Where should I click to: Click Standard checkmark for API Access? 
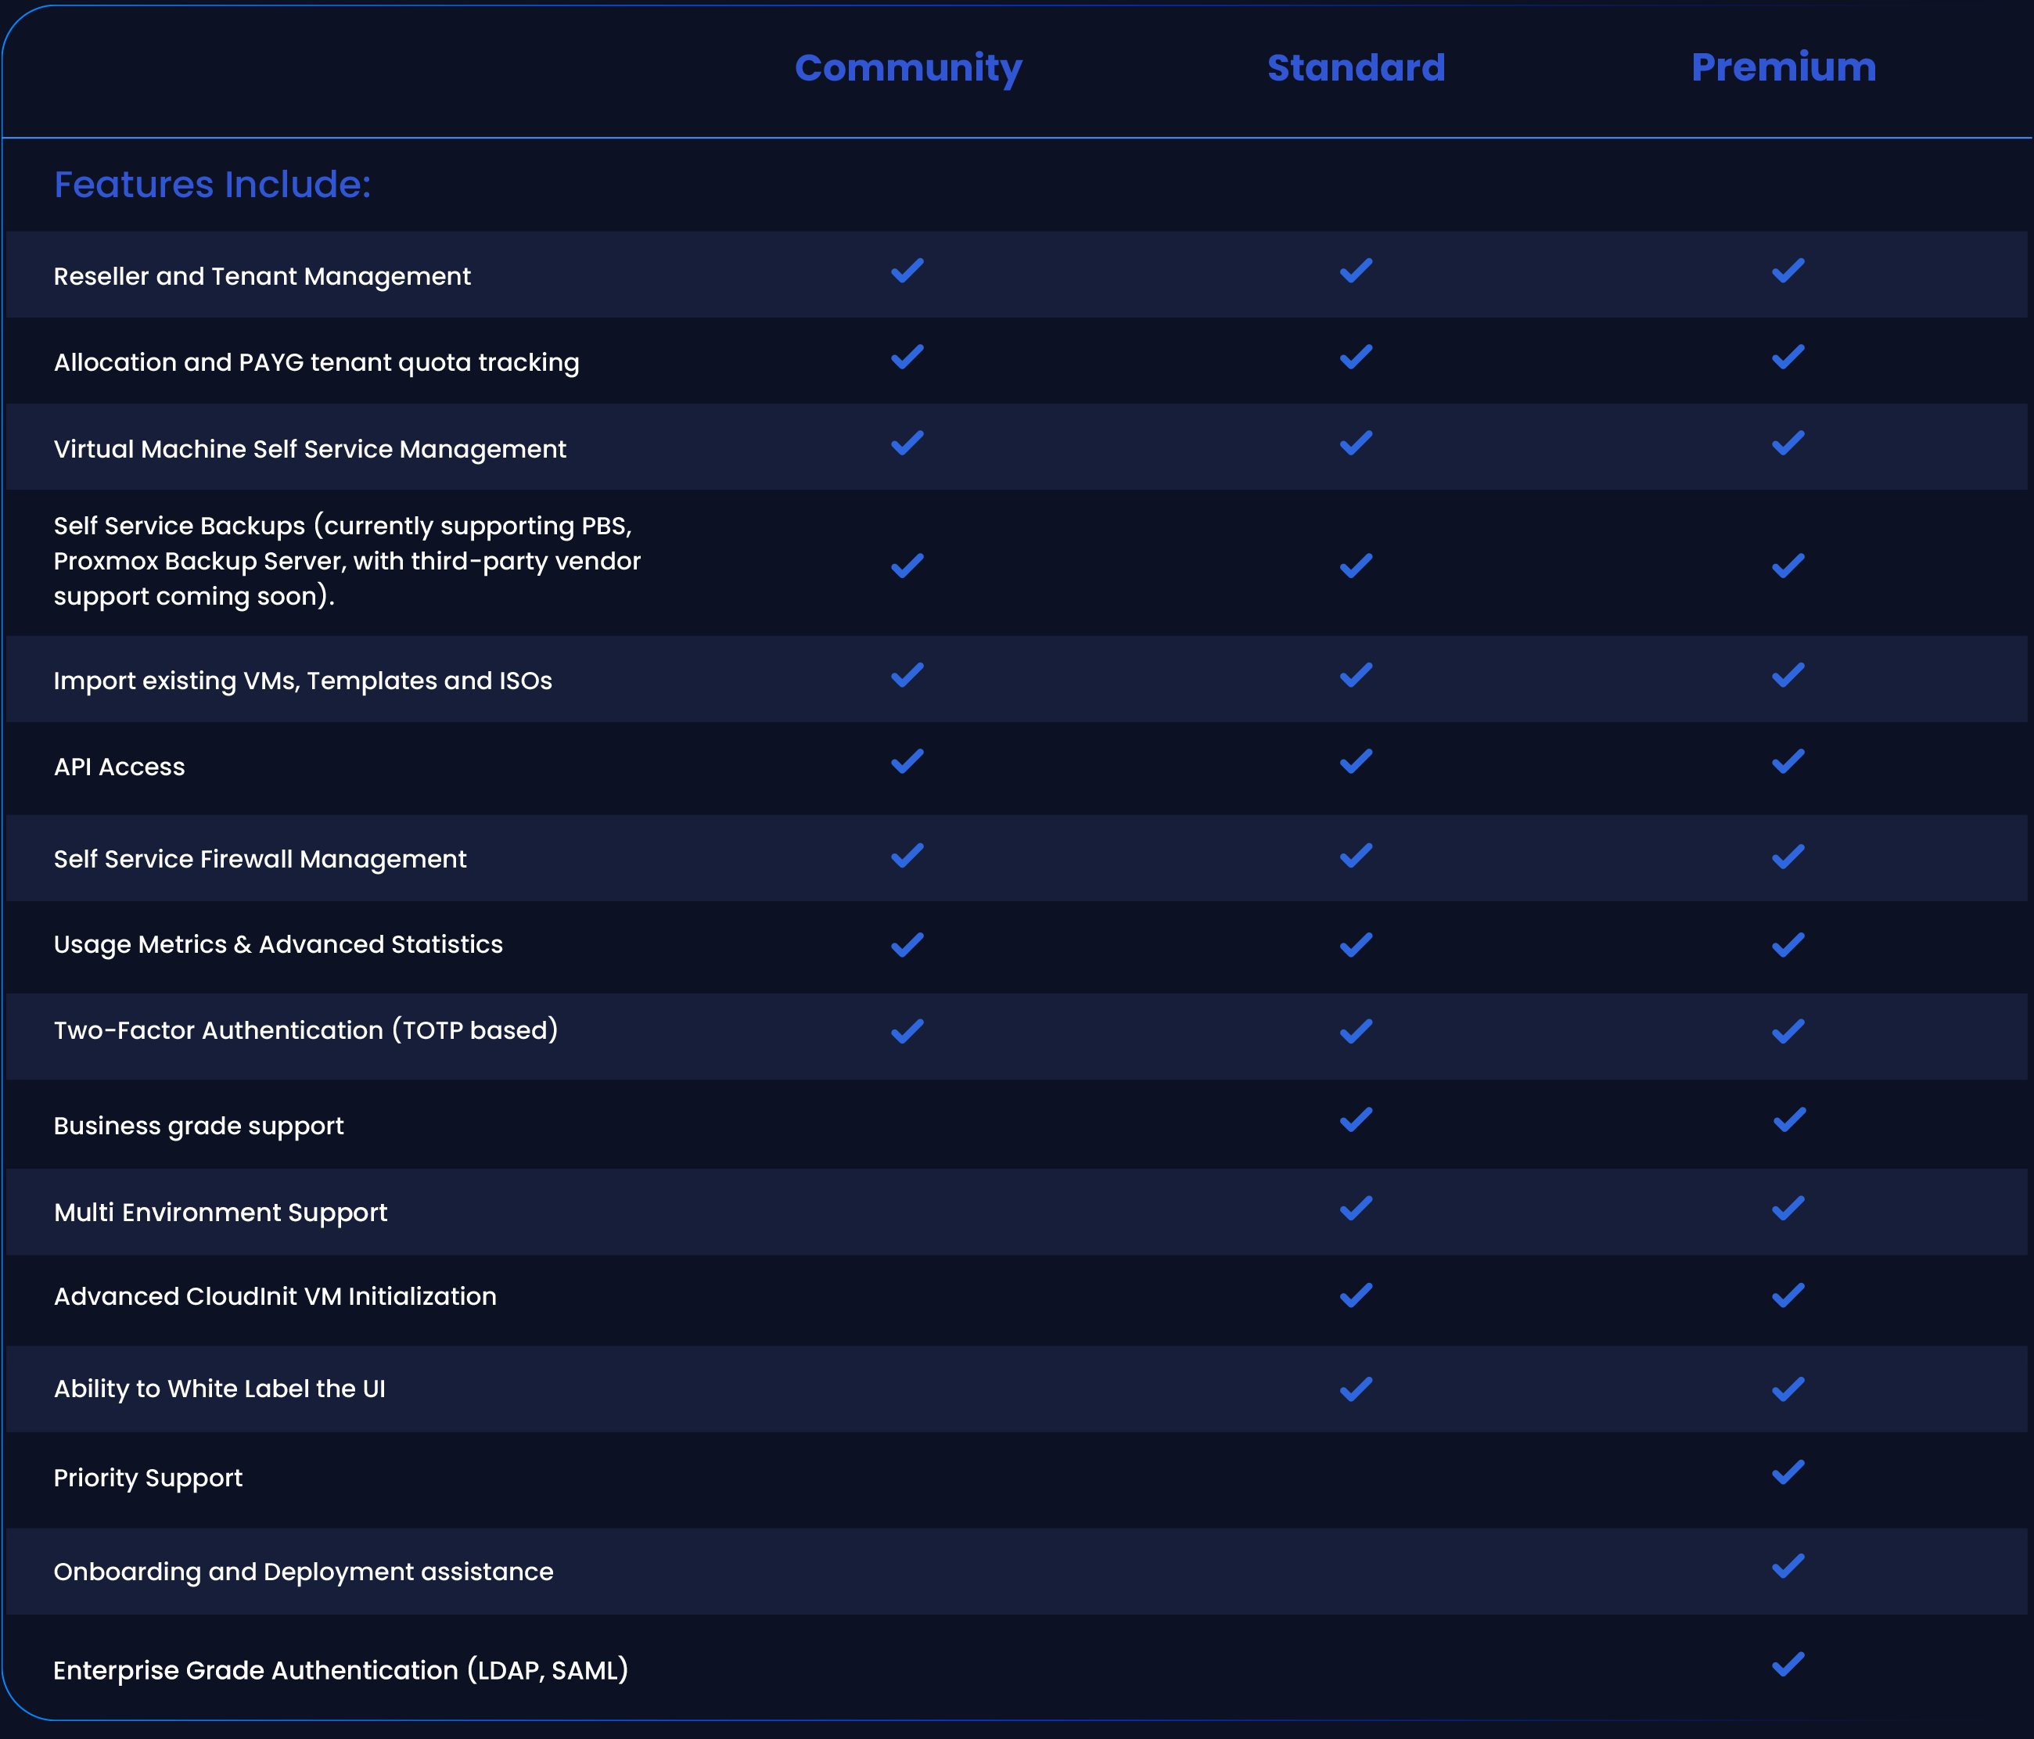click(1356, 762)
